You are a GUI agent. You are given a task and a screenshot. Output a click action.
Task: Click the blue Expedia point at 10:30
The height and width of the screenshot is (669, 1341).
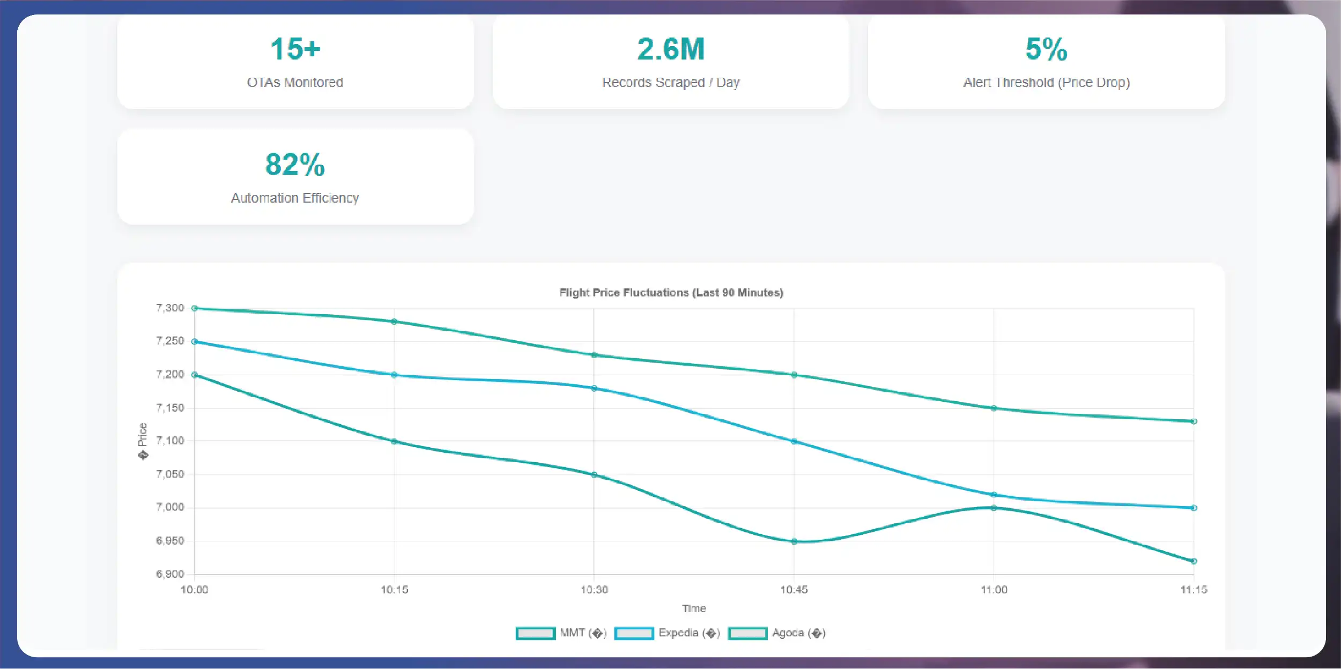[594, 388]
